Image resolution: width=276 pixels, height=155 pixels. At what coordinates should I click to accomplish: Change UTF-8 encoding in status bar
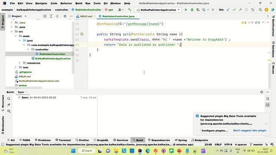(228, 145)
